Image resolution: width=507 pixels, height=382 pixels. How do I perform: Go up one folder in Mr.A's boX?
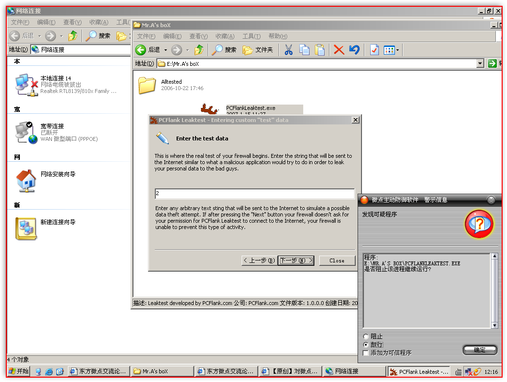click(x=199, y=50)
